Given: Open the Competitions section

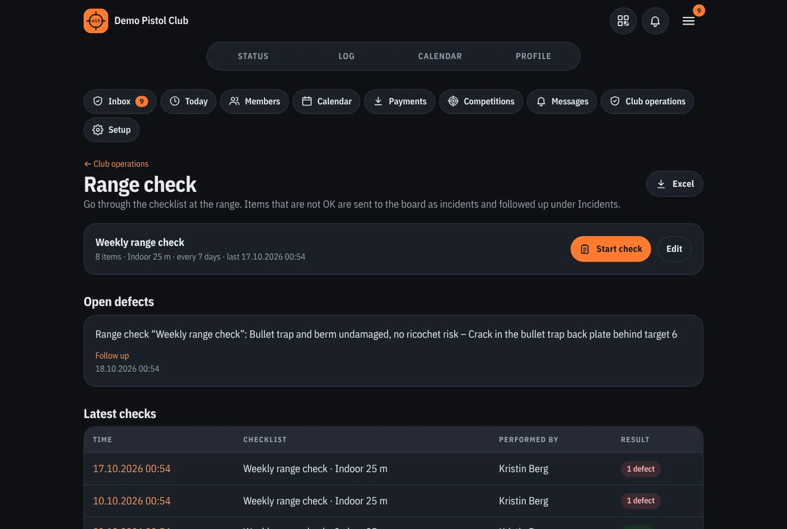Looking at the screenshot, I should click(x=481, y=102).
